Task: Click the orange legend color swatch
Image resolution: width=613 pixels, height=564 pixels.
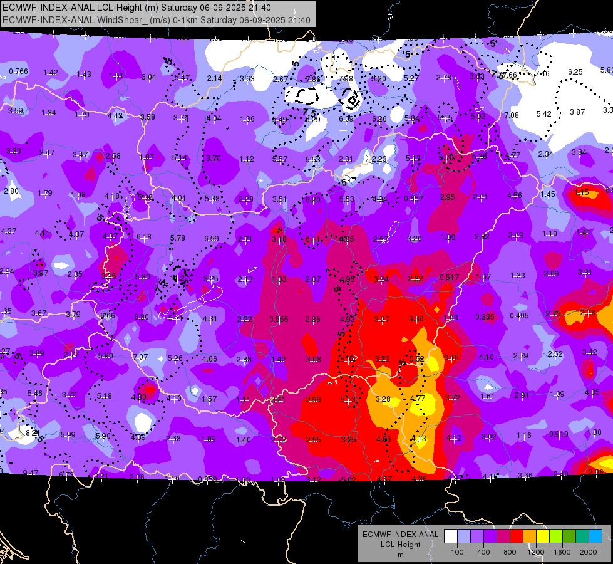Action: [x=530, y=536]
